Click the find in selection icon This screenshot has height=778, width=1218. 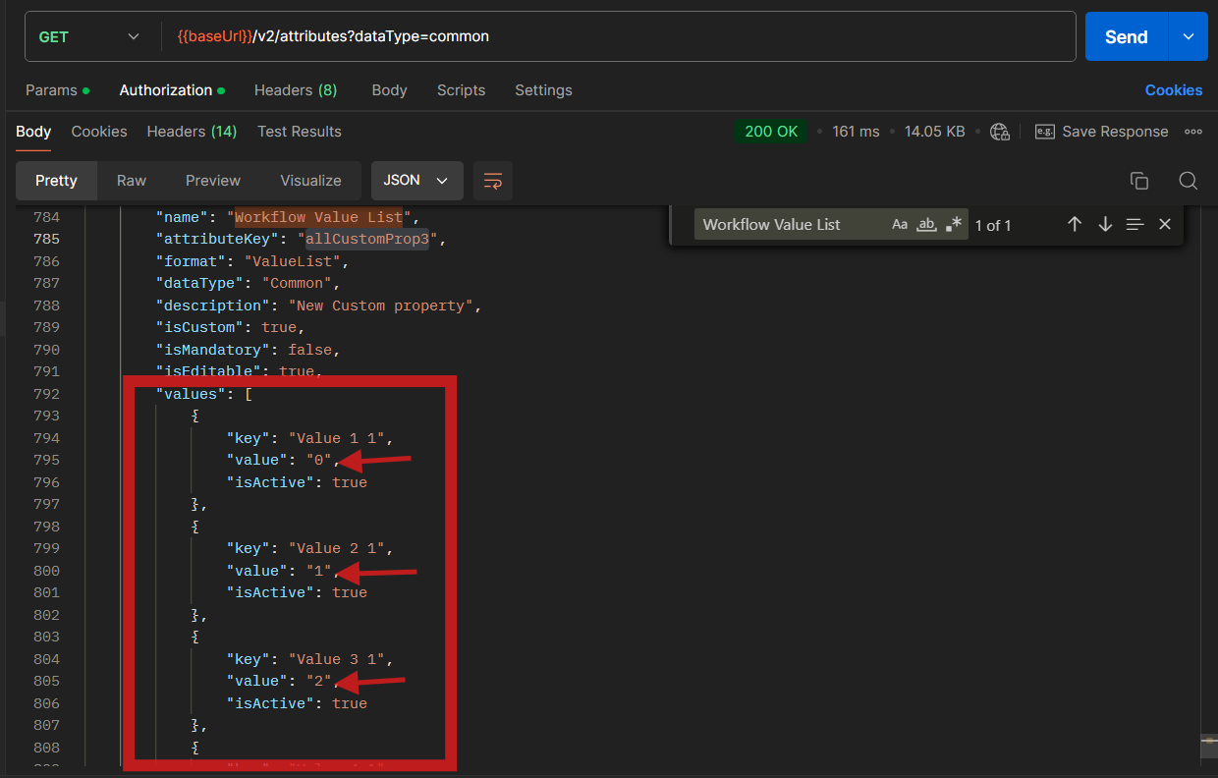point(1135,225)
